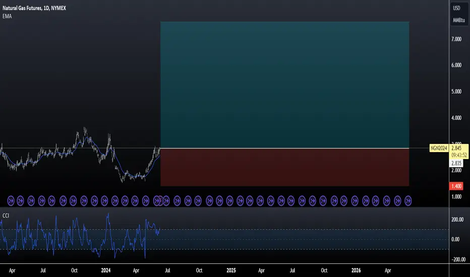Click the 2025 label on time axis
This screenshot has height=277, width=470.
tap(231, 270)
